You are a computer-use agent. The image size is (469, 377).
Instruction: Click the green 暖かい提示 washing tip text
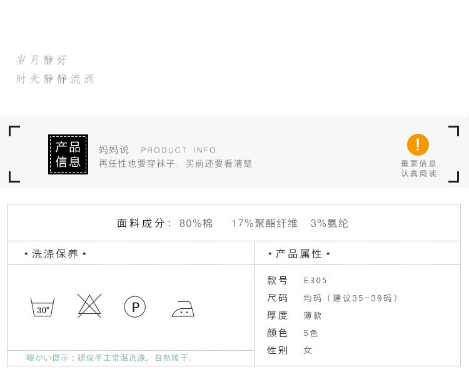coord(109,358)
